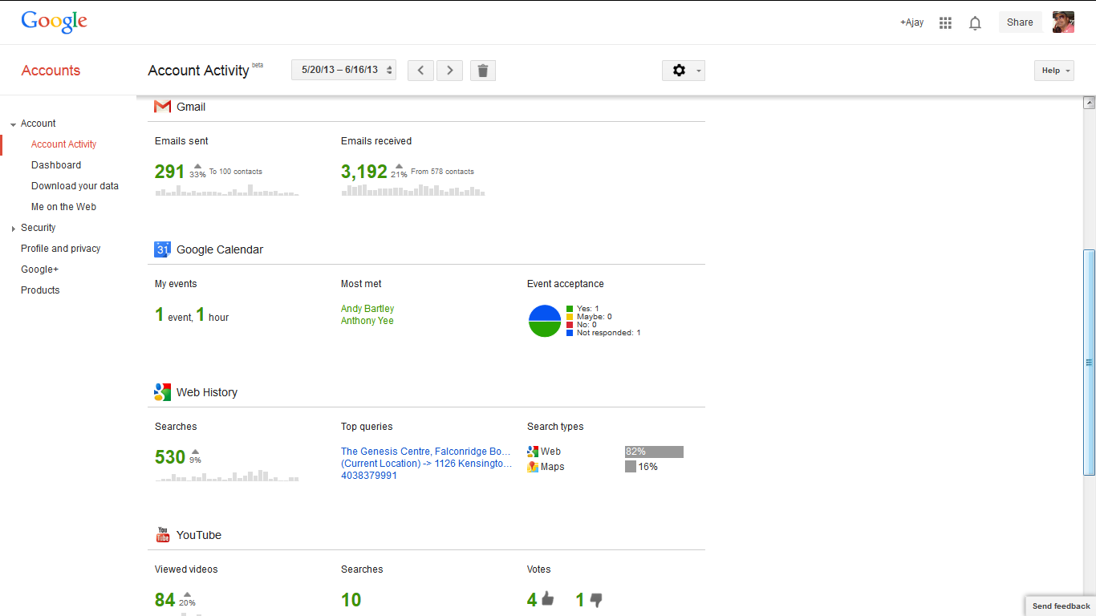The width and height of the screenshot is (1096, 616).
Task: Open the Google apps grid icon
Action: click(945, 23)
